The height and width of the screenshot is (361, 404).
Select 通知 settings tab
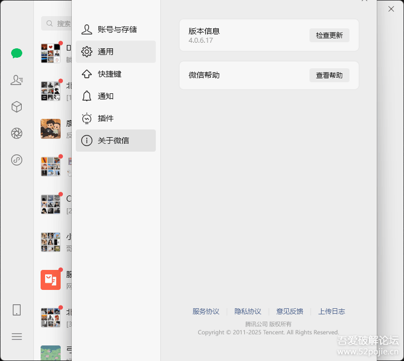pyautogui.click(x=116, y=96)
